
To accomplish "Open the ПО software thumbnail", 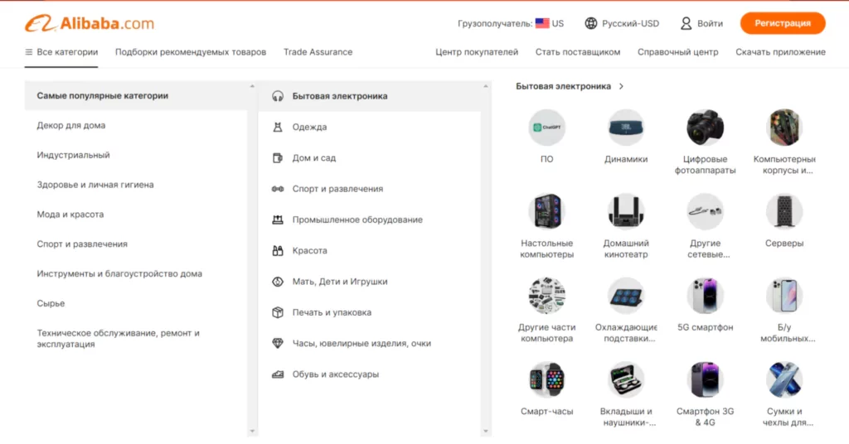I will [547, 127].
